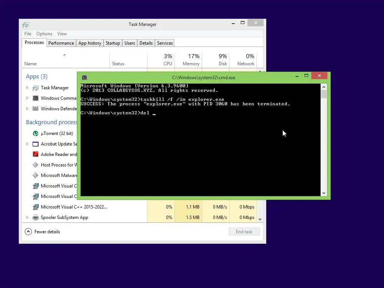Click the "Background process" group heading
Screen dimensions: 384x288
(x=51, y=122)
